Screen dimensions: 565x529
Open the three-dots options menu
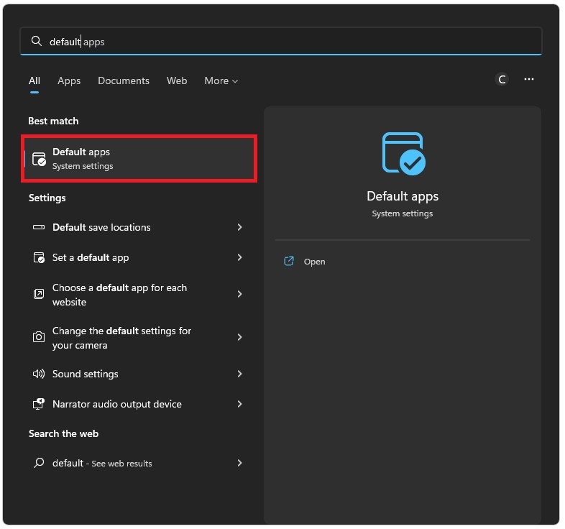(x=529, y=80)
